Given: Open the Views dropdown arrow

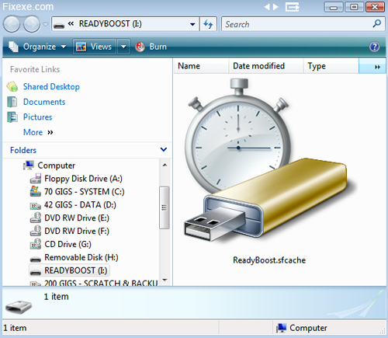Looking at the screenshot, I should click(x=123, y=47).
